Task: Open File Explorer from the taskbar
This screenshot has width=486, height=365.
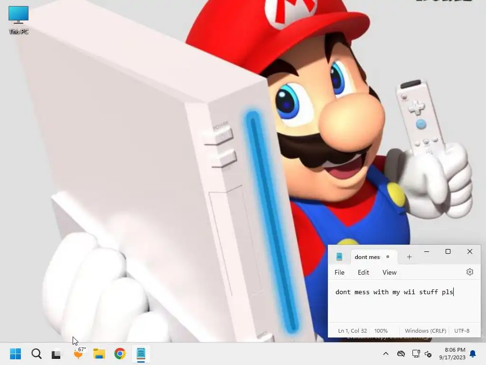Action: click(99, 354)
